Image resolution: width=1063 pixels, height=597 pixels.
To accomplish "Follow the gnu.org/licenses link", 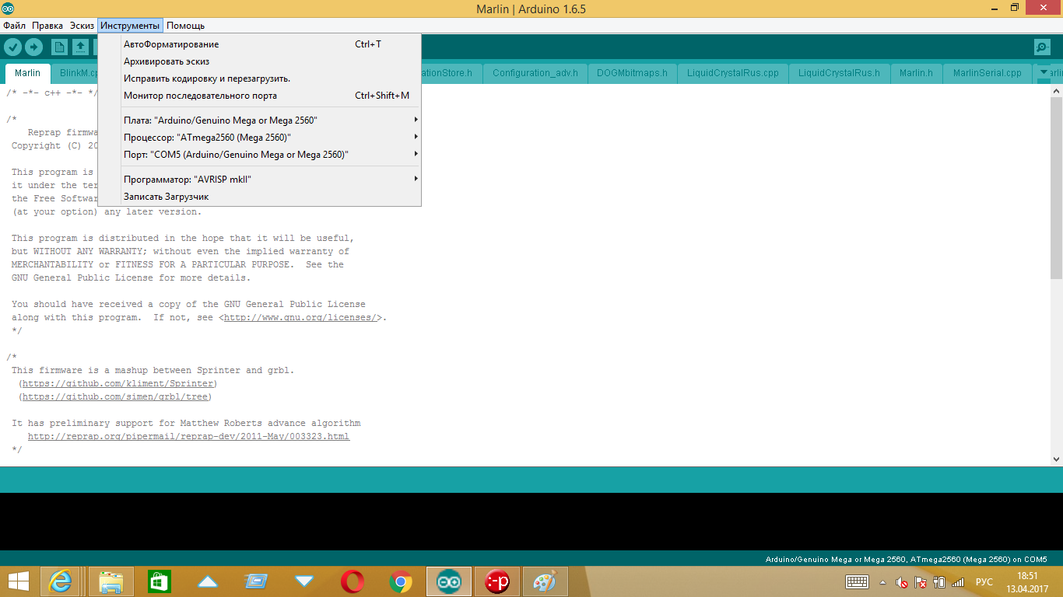I will pyautogui.click(x=301, y=317).
